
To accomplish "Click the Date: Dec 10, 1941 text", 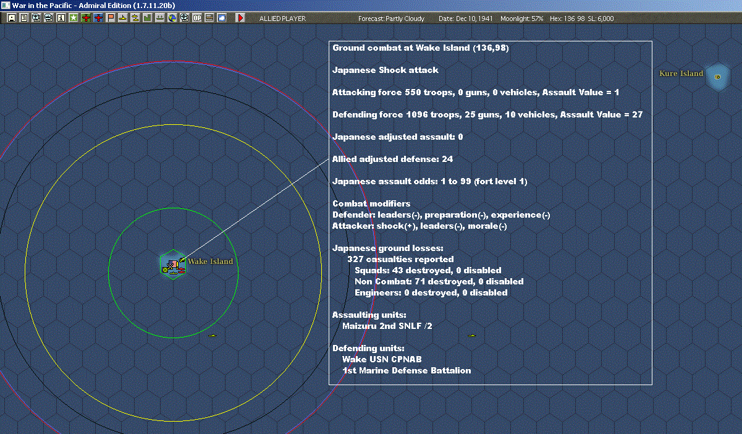I will point(466,19).
